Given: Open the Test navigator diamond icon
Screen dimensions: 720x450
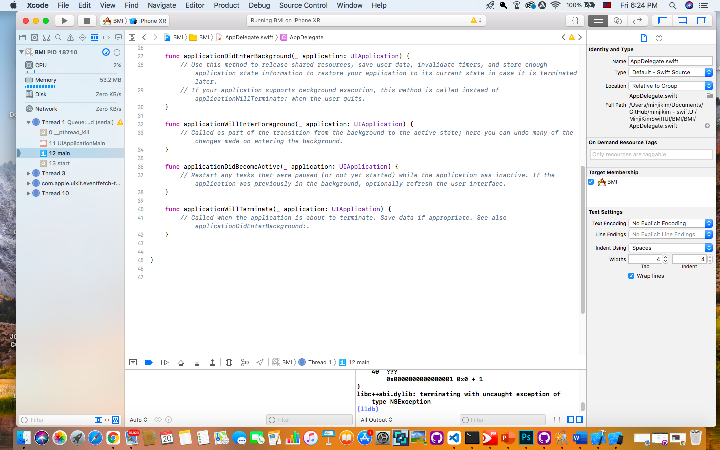Looking at the screenshot, I should point(82,37).
